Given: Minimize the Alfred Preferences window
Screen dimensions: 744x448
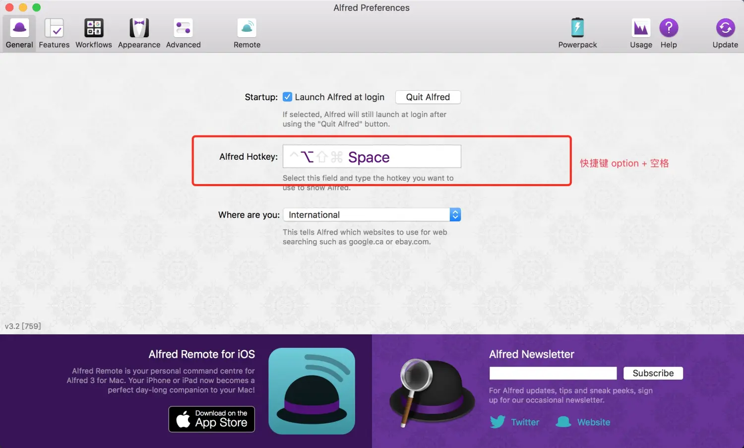Looking at the screenshot, I should click(23, 7).
